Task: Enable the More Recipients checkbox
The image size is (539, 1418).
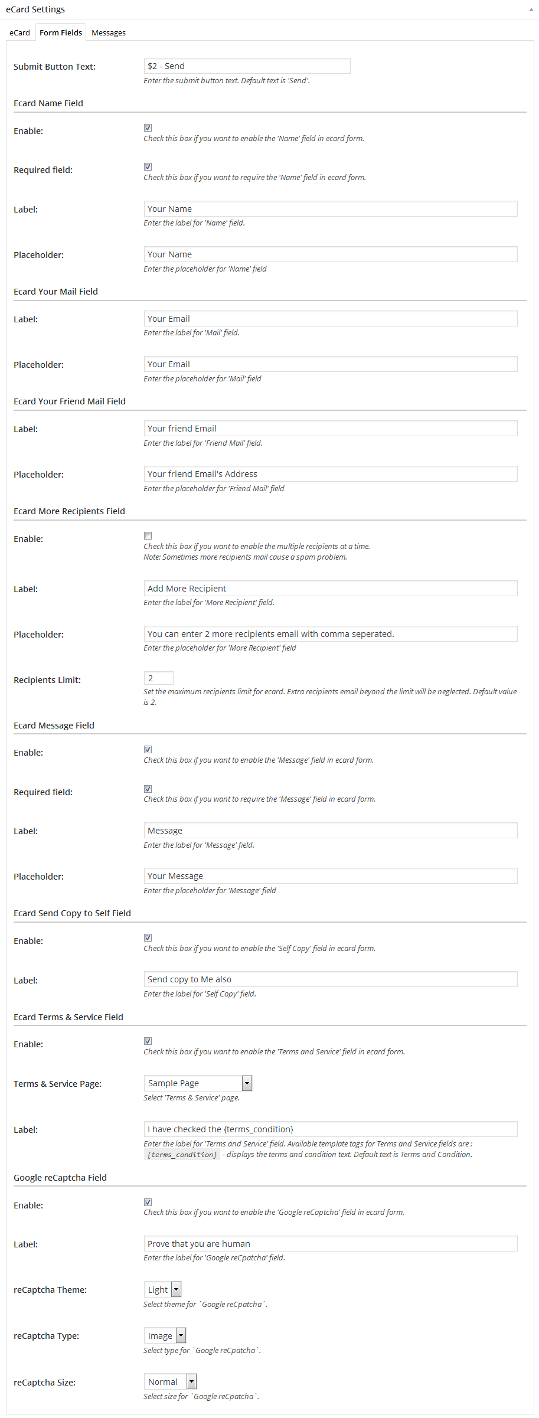Action: click(x=148, y=536)
